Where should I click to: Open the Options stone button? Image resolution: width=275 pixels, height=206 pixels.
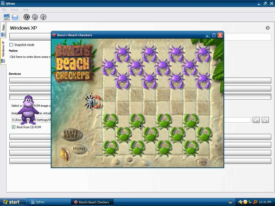pos(79,149)
